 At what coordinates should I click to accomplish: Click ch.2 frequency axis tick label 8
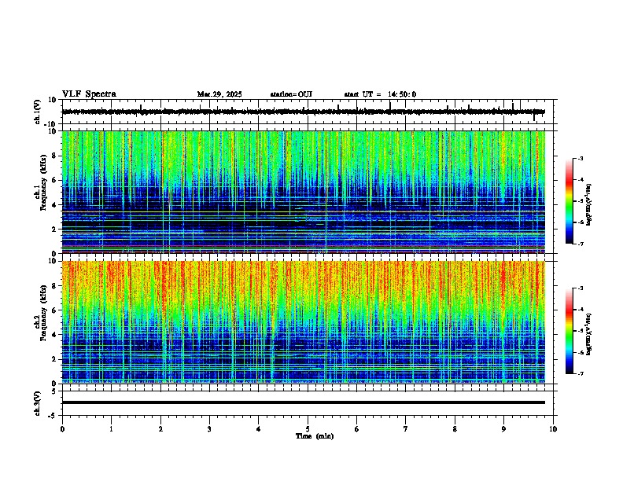tap(54, 286)
